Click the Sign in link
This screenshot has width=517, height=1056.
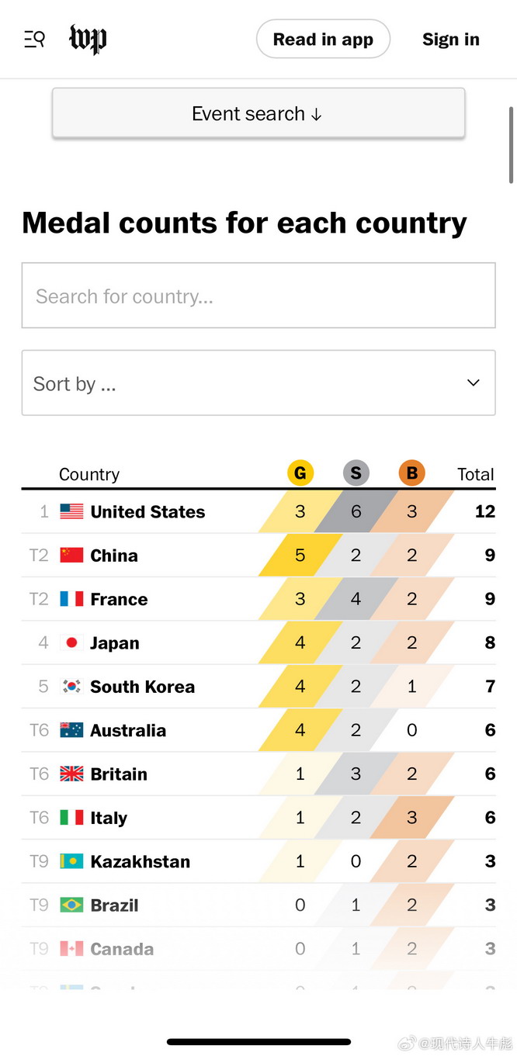pyautogui.click(x=450, y=40)
